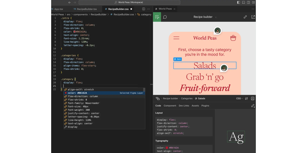This screenshot has width=307, height=153.
Task: Toggle the primary sidebar layout button
Action: click(x=239, y=3)
